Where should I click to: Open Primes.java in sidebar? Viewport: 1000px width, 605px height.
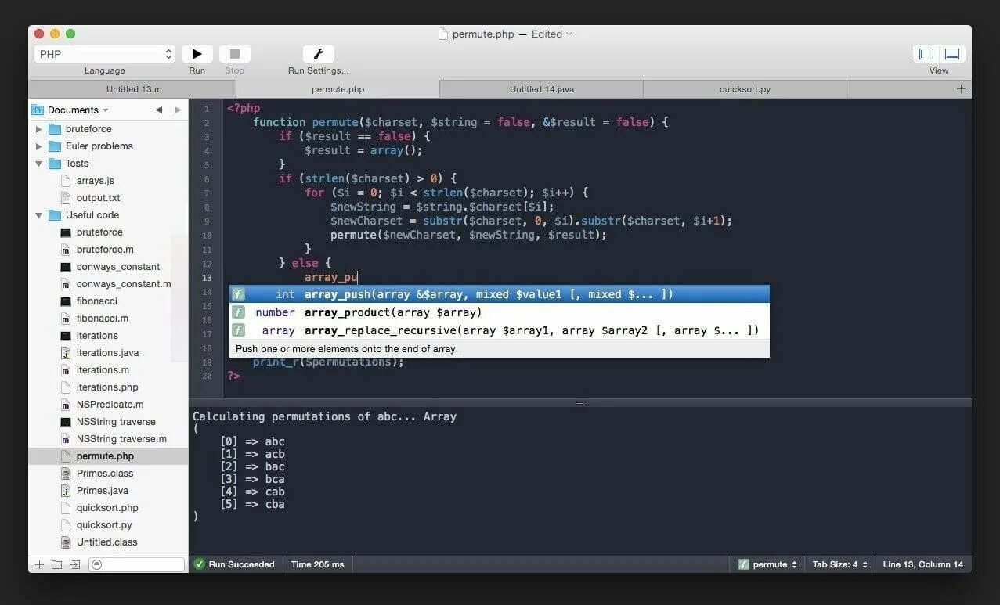pyautogui.click(x=102, y=491)
